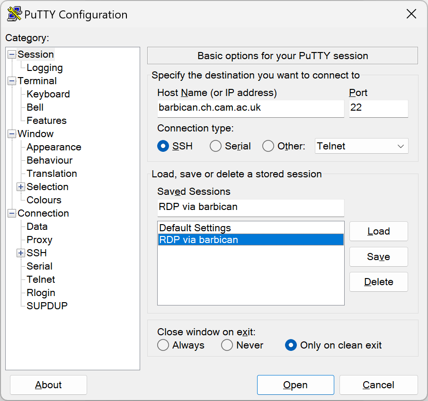Collapse the Window category node

(x=12, y=134)
